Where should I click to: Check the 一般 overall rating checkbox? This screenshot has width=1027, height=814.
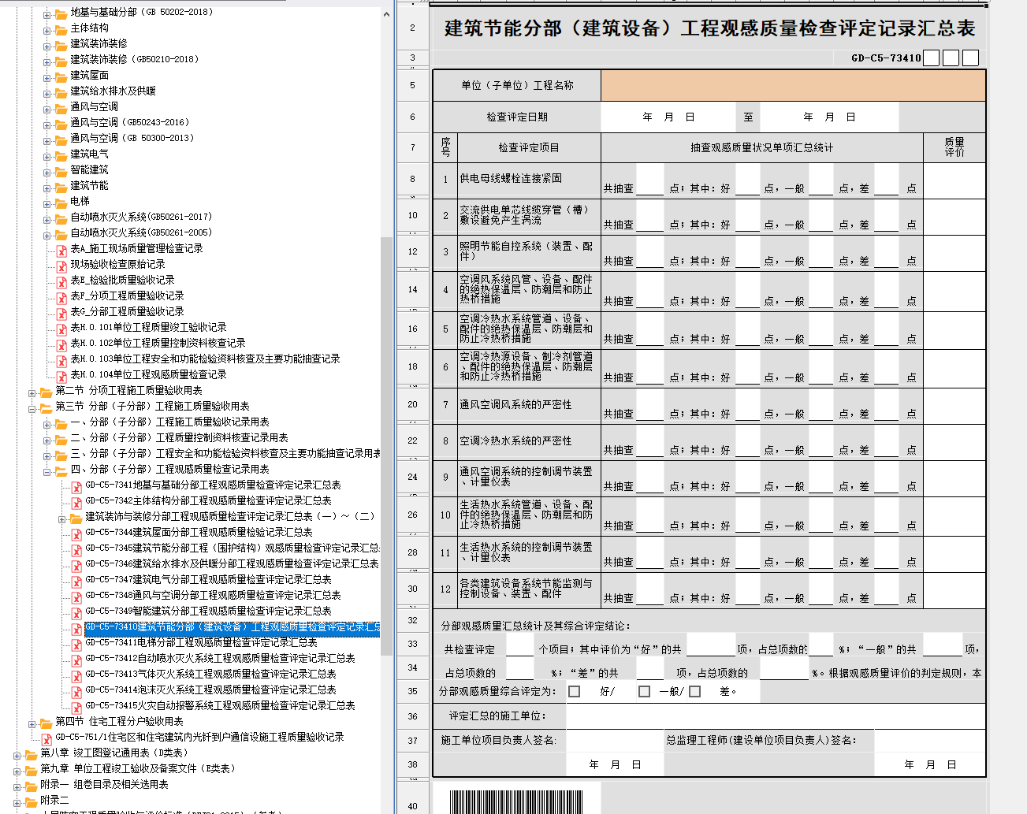(644, 692)
